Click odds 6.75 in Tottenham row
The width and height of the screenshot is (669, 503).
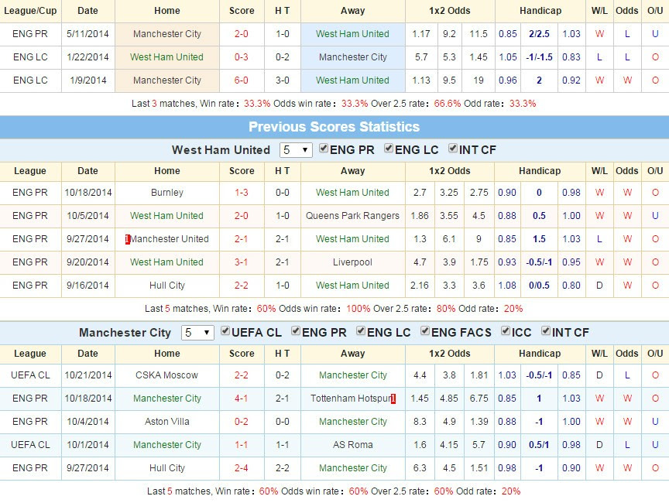point(479,398)
